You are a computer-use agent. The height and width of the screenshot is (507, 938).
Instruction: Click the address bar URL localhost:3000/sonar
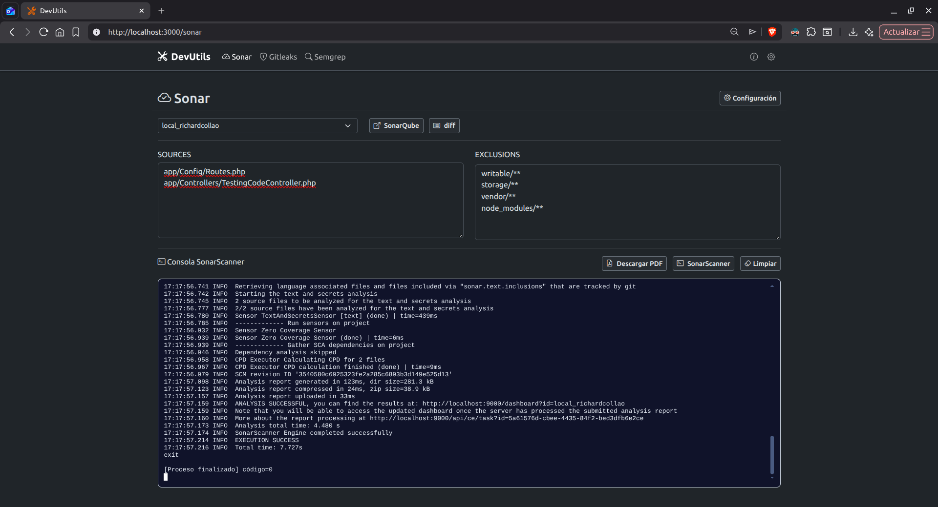pyautogui.click(x=155, y=32)
